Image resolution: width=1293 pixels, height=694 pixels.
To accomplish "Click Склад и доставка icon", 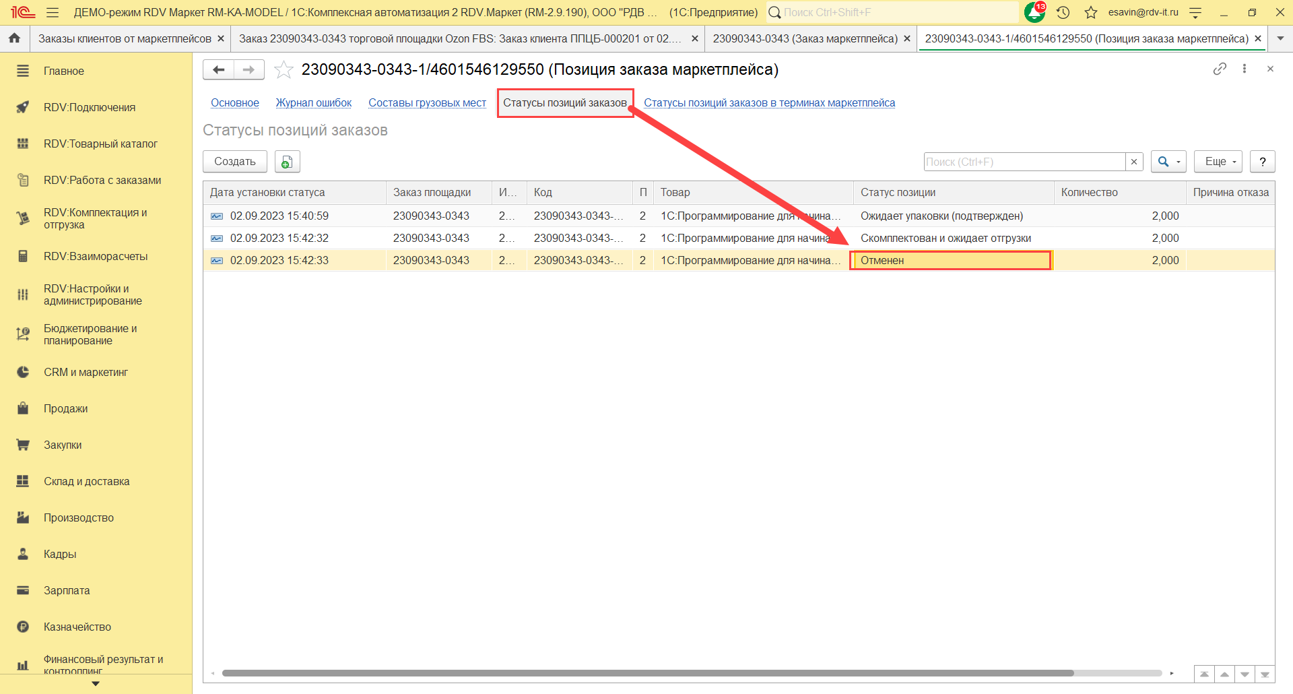I will click(x=23, y=481).
